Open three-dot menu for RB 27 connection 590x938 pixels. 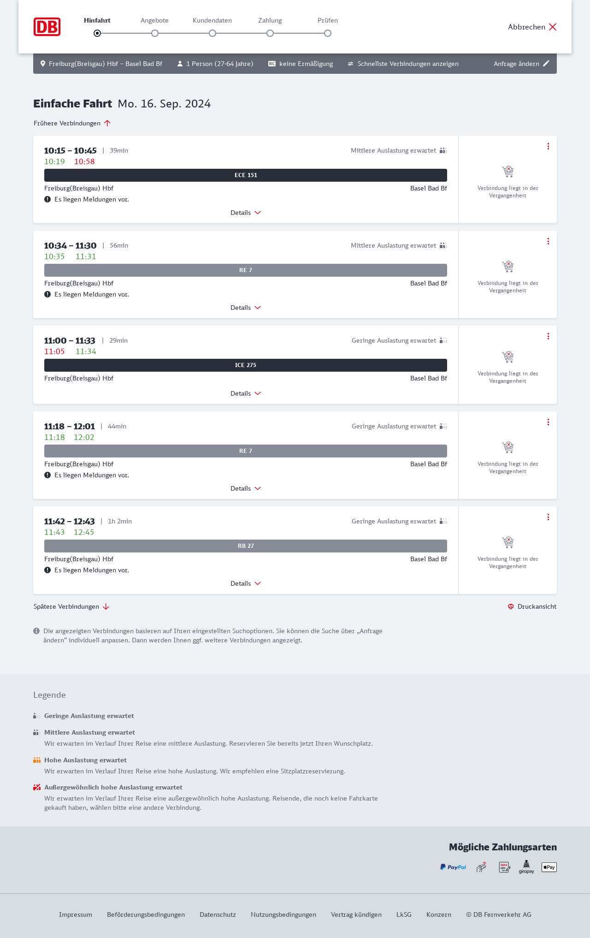pyautogui.click(x=548, y=517)
